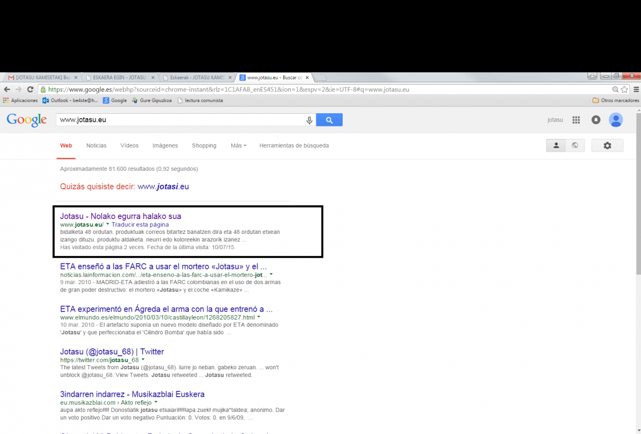This screenshot has width=641, height=434.
Task: Click the page vertical scrollbar
Action: [638, 192]
